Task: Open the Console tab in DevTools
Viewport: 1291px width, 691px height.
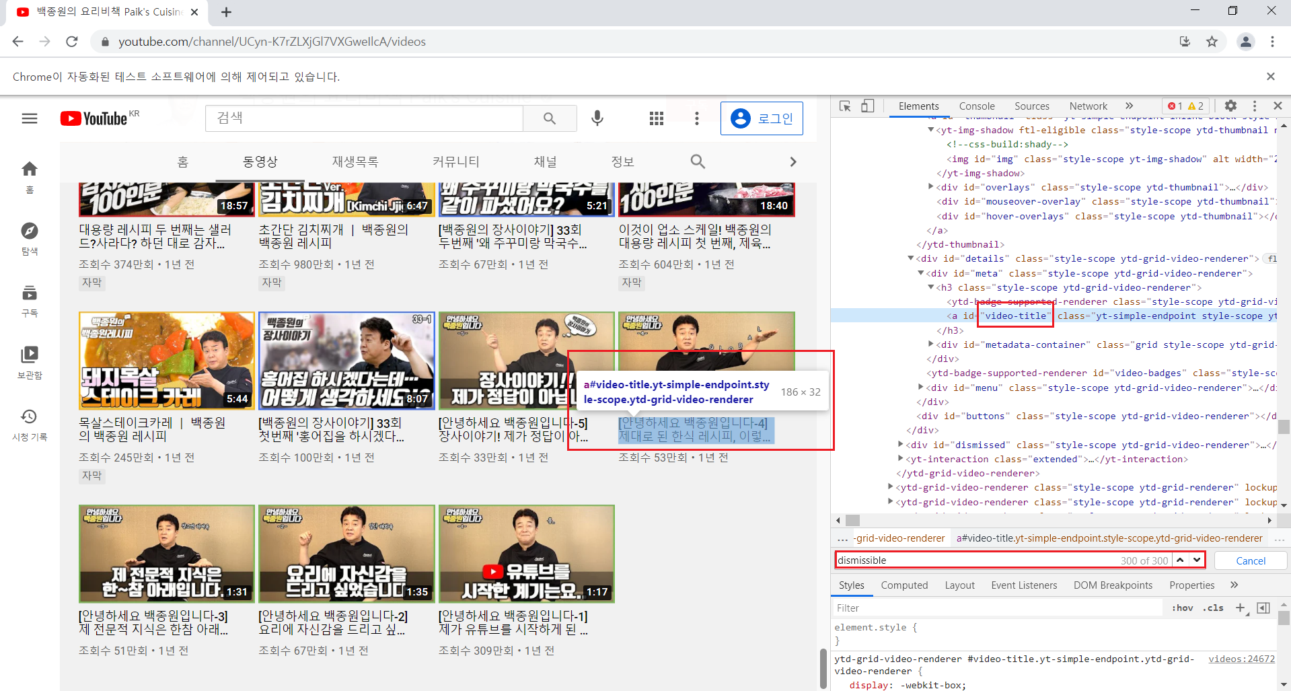Action: click(977, 106)
